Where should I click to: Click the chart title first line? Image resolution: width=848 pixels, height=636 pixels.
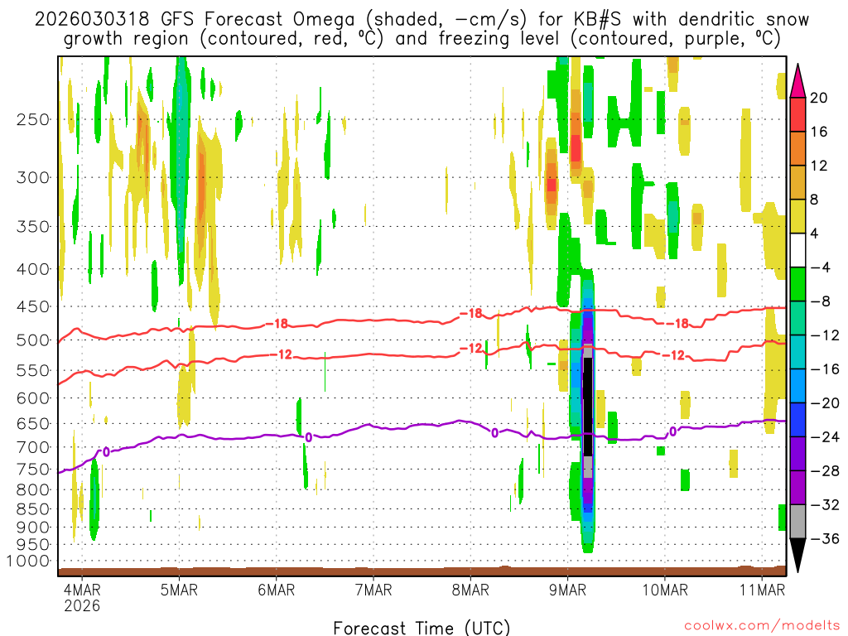coord(422,20)
